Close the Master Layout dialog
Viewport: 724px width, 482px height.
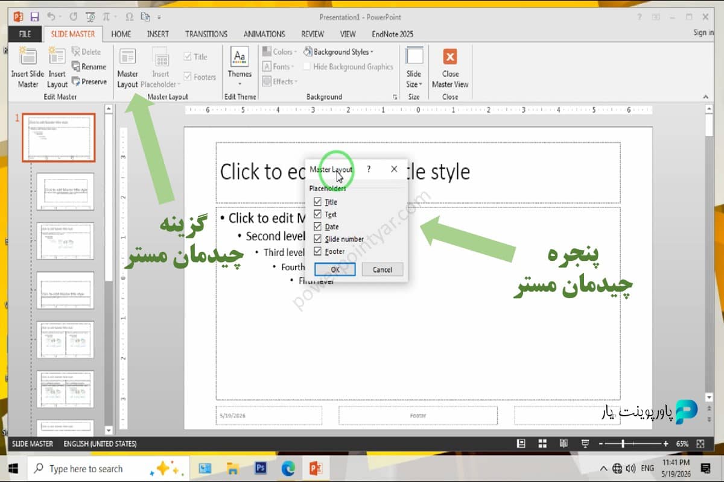coord(394,169)
